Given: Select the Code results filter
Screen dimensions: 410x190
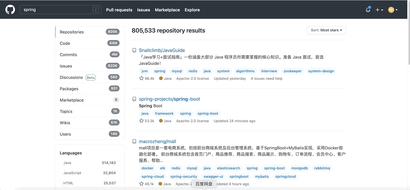Looking at the screenshot, I should [x=90, y=43].
